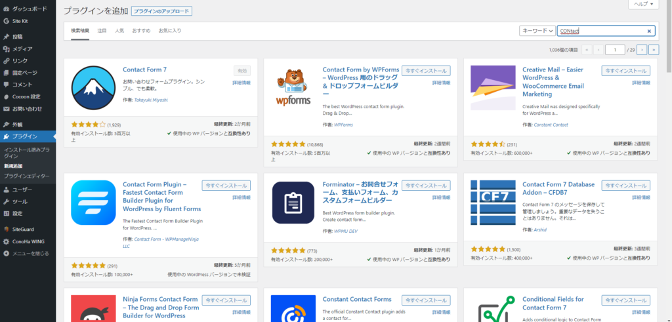View 詳細情報 for Creative Mail

pos(642,83)
